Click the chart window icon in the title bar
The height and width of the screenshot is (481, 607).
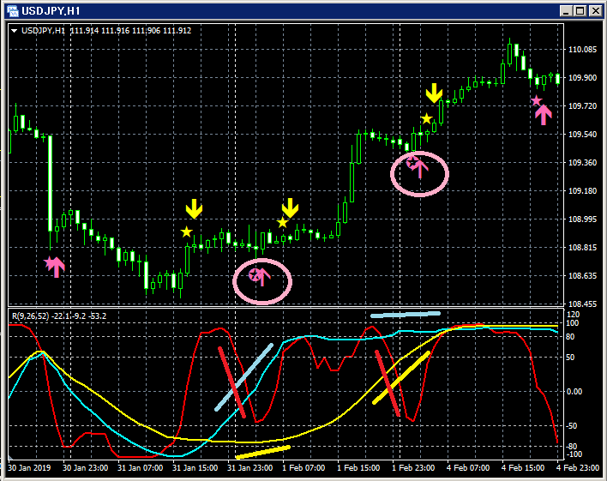point(13,11)
